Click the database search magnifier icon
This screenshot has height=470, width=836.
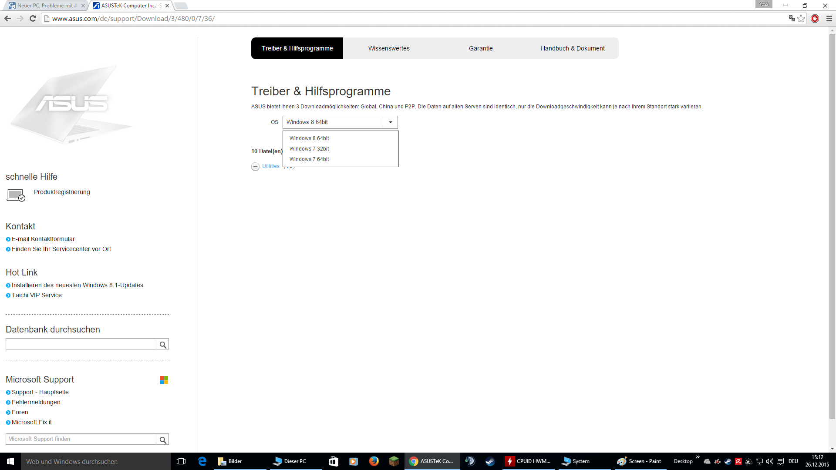[x=162, y=345]
